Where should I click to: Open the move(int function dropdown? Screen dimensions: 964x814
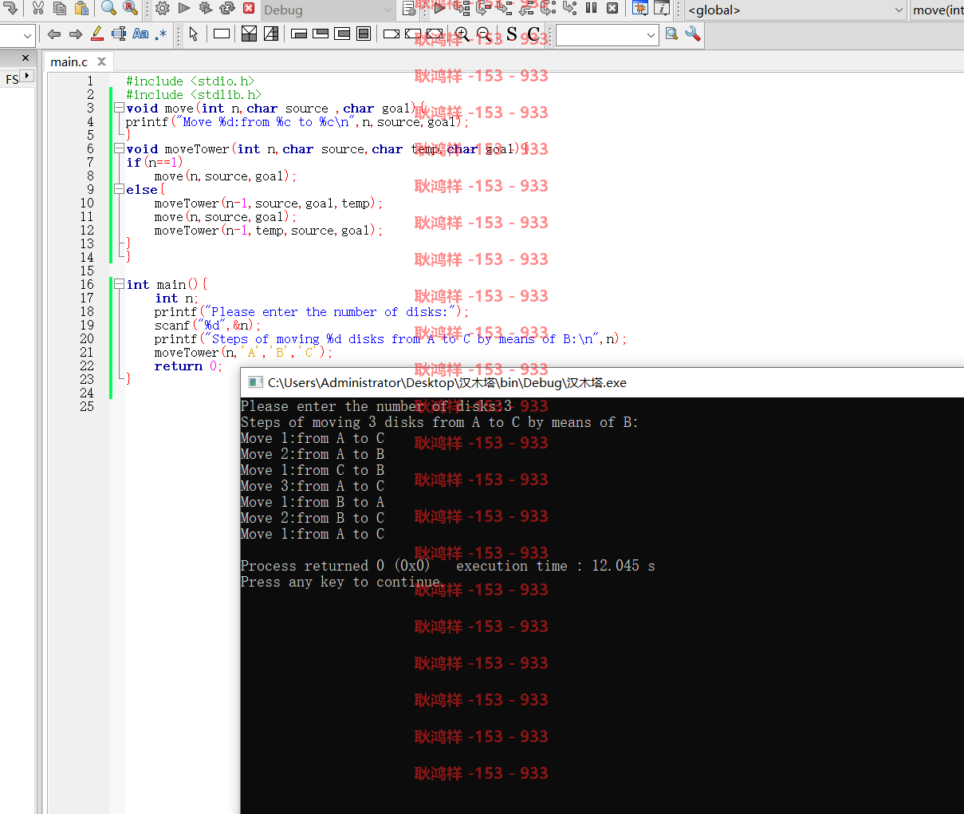(937, 10)
